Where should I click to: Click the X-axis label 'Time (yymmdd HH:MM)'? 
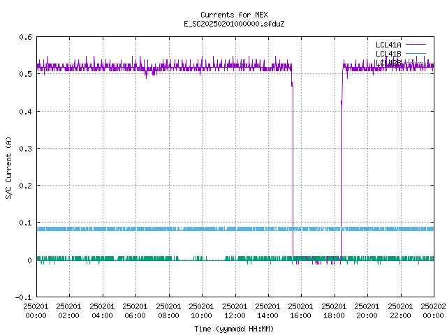[234, 329]
